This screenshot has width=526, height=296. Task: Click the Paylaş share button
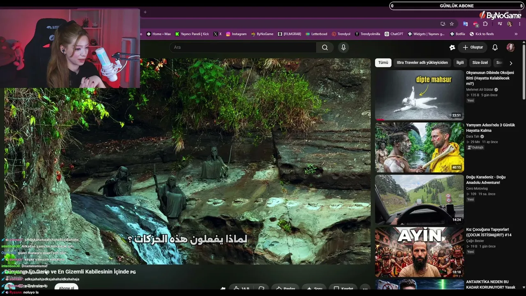coord(286,289)
